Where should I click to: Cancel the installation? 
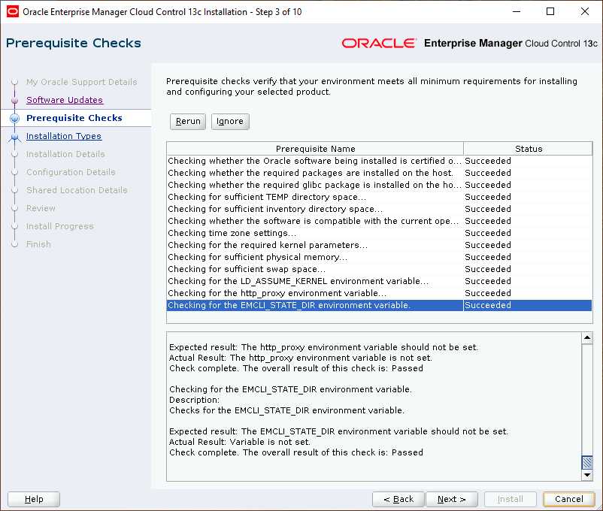tap(568, 499)
